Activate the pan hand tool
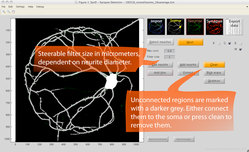The width and height of the screenshot is (249, 152). [x=13, y=12]
